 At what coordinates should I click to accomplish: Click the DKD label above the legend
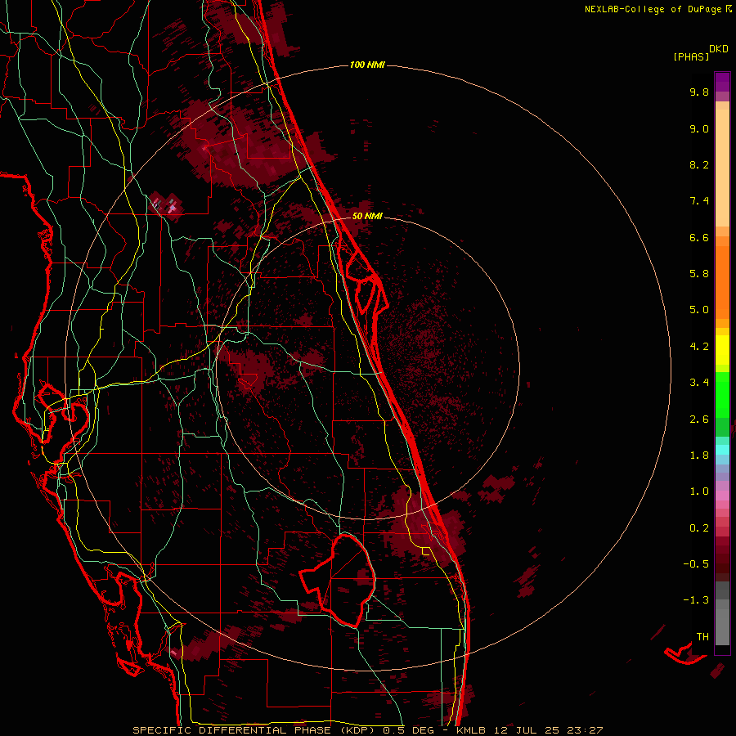[719, 49]
